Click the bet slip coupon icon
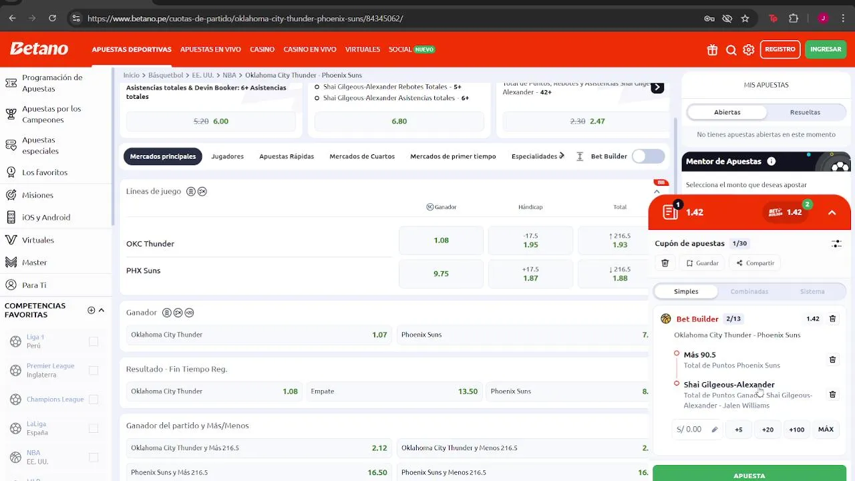 671,212
